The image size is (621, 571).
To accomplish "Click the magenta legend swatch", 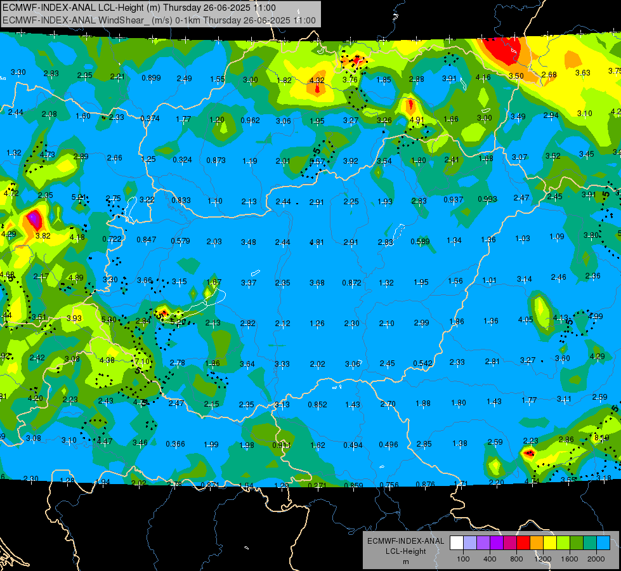I will [x=510, y=543].
